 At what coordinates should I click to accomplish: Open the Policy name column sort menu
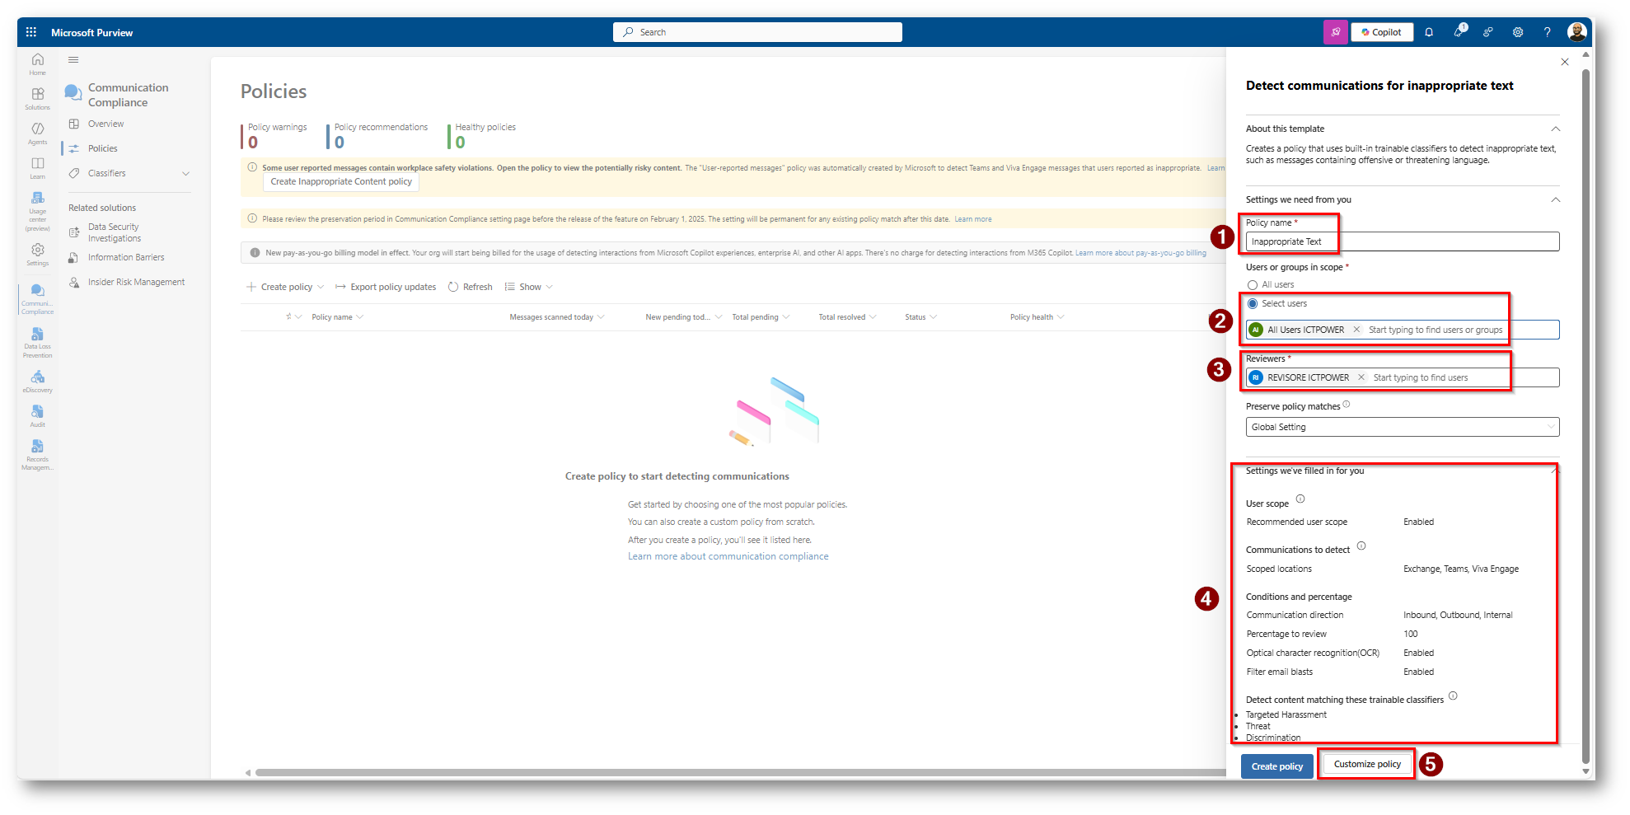(337, 317)
